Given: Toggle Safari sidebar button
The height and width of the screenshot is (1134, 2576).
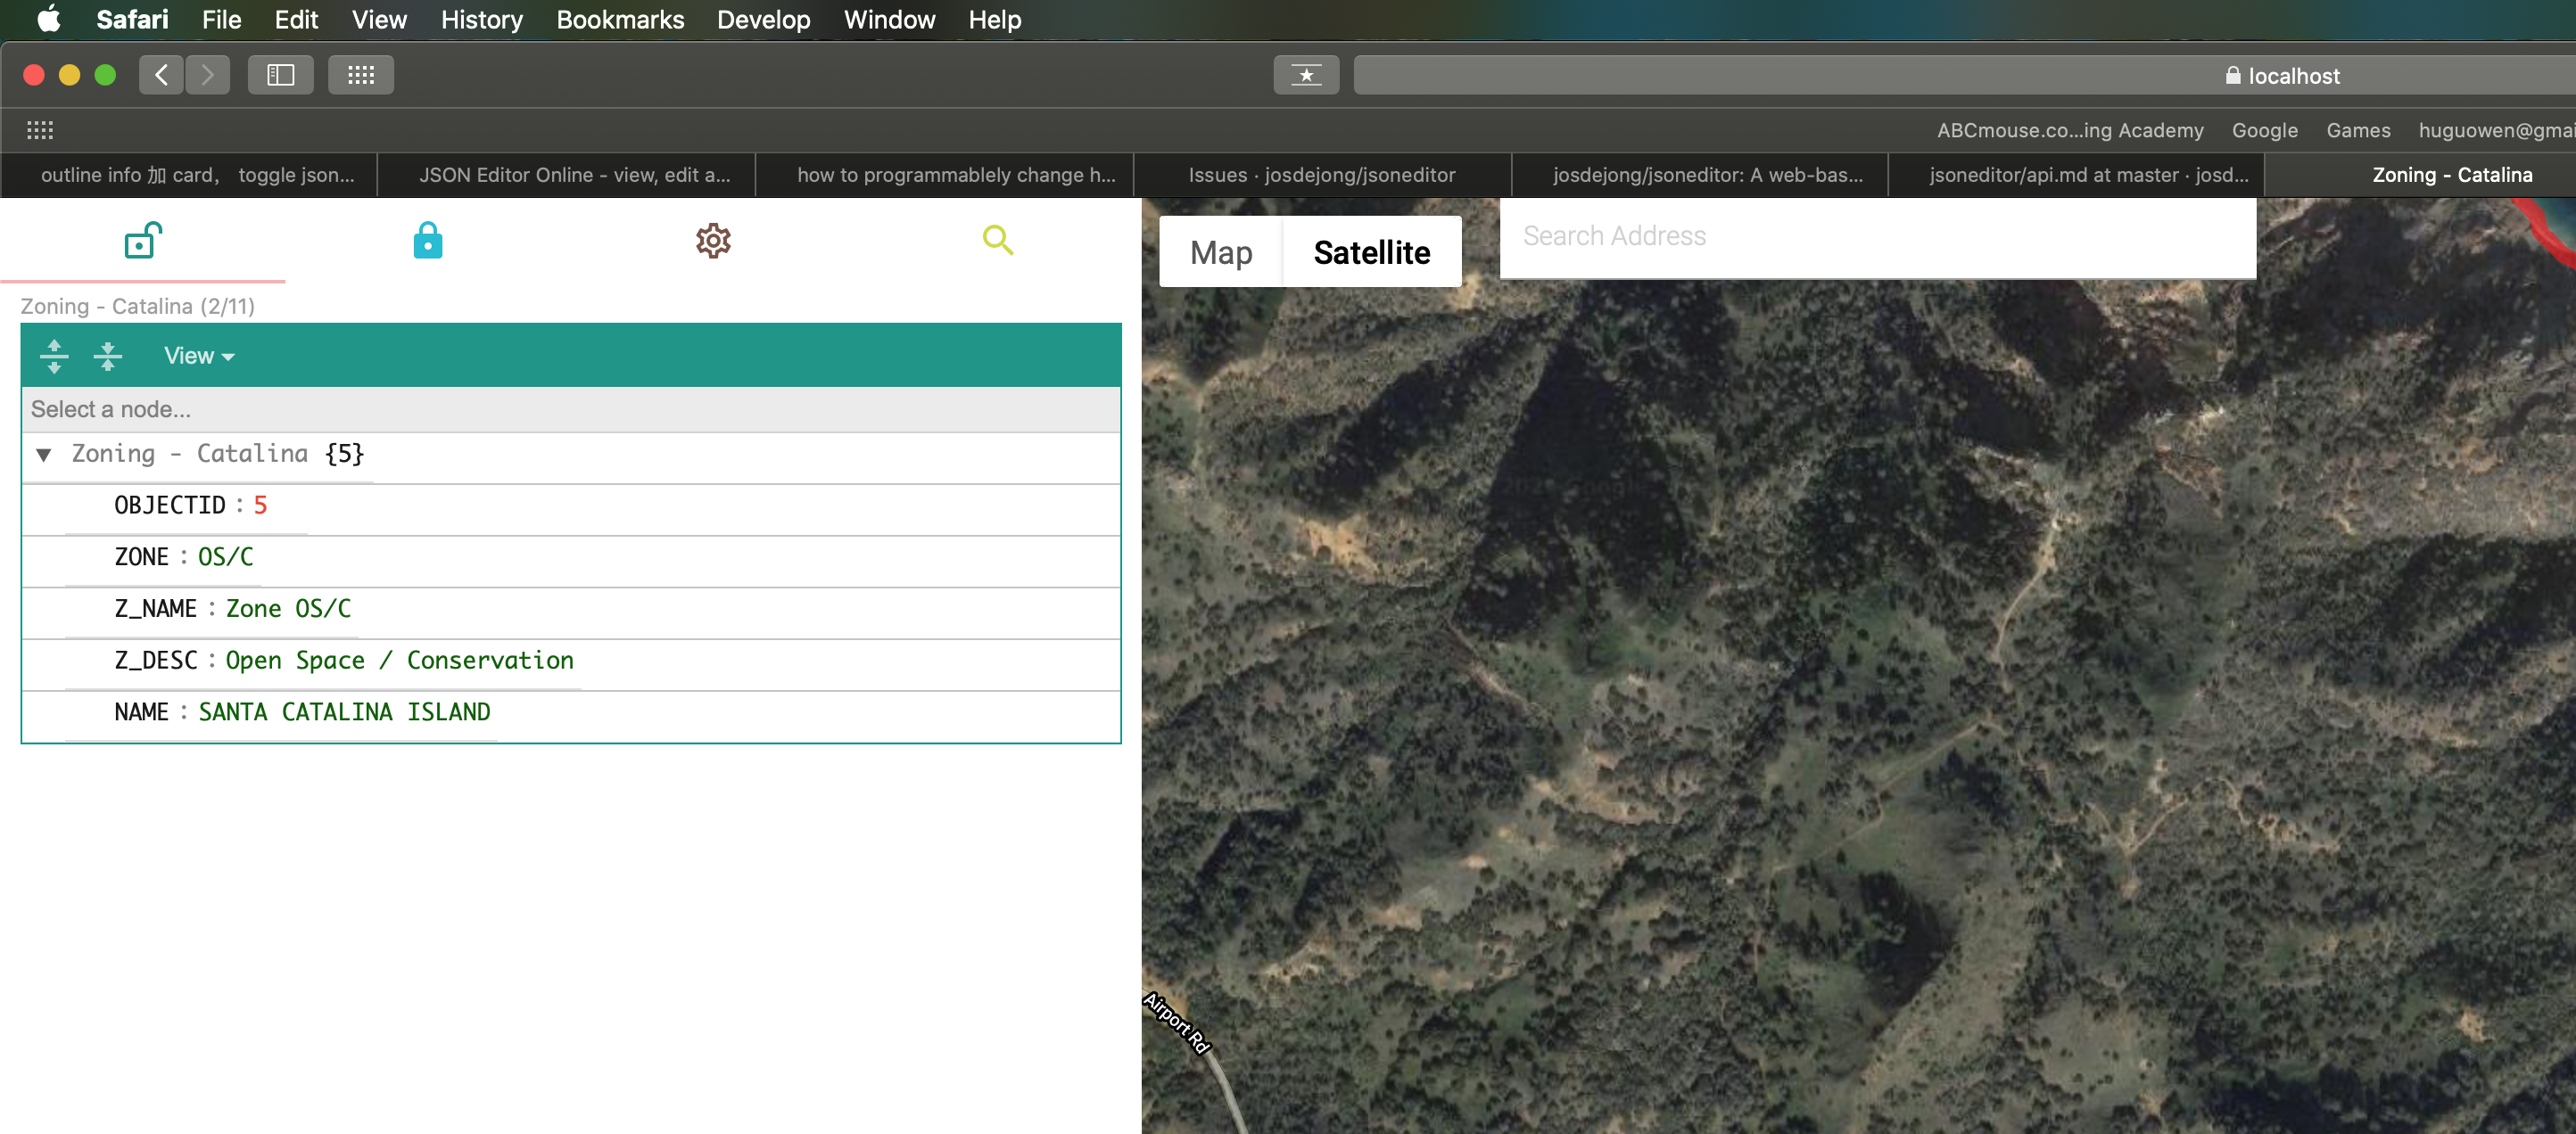Looking at the screenshot, I should coord(280,75).
